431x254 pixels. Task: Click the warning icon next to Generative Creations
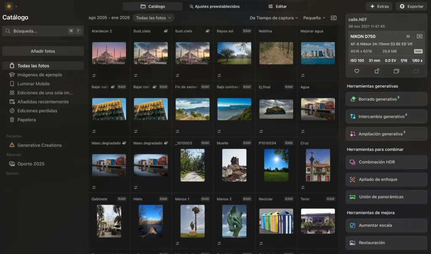click(12, 145)
